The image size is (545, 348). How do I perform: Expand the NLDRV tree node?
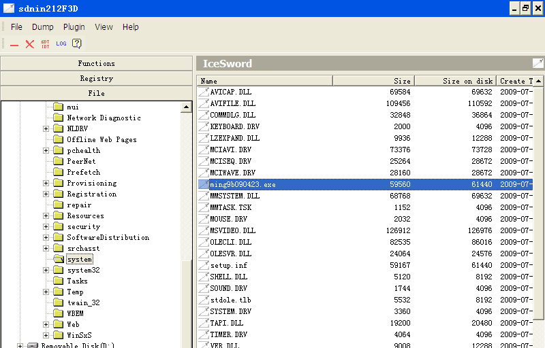(46, 129)
